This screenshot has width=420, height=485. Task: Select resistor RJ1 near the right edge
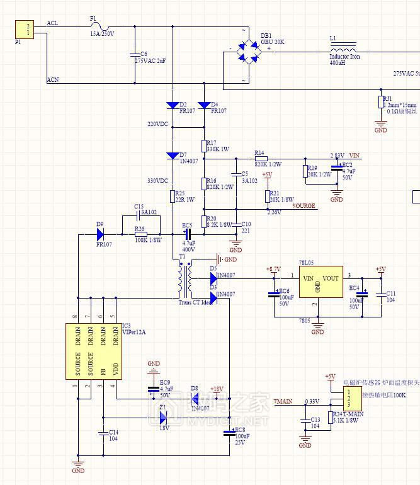(x=380, y=102)
